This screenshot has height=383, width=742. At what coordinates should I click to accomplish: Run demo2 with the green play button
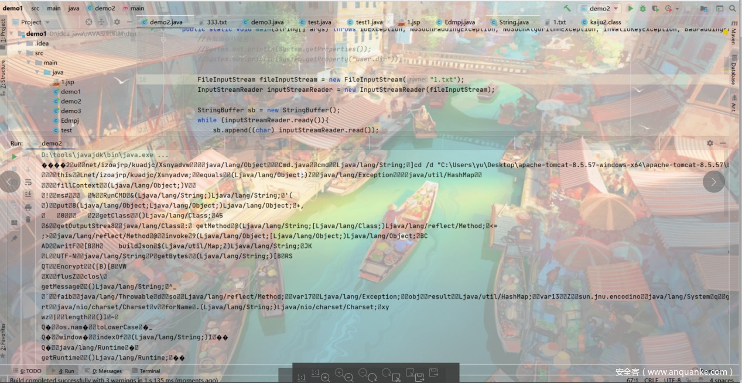point(631,9)
